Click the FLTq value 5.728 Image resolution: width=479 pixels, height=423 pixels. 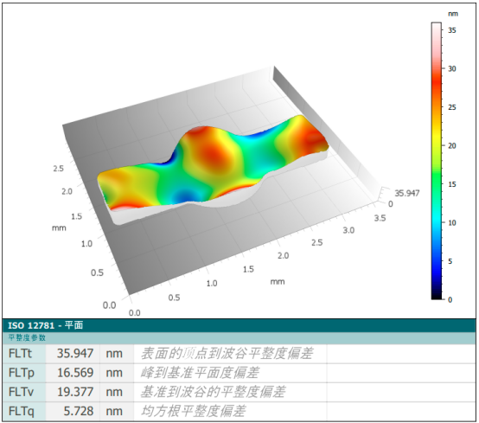[x=79, y=411]
